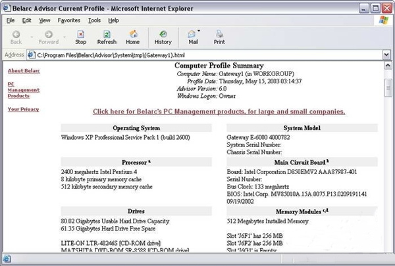Click the Forward navigation button

click(x=48, y=36)
